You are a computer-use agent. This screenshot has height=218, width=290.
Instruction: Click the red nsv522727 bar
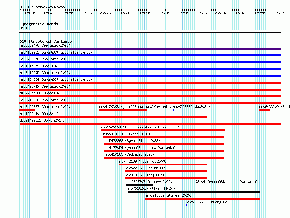(x=166, y=171)
